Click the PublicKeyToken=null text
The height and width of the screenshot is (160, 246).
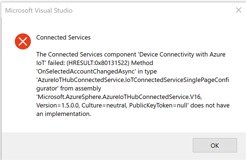(x=159, y=105)
